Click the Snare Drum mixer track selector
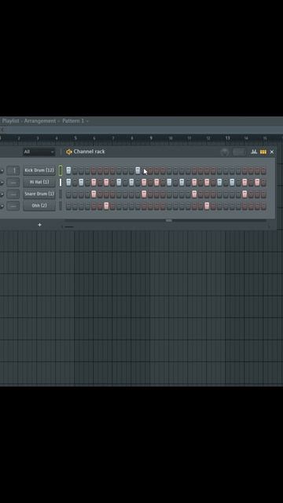 (13, 194)
